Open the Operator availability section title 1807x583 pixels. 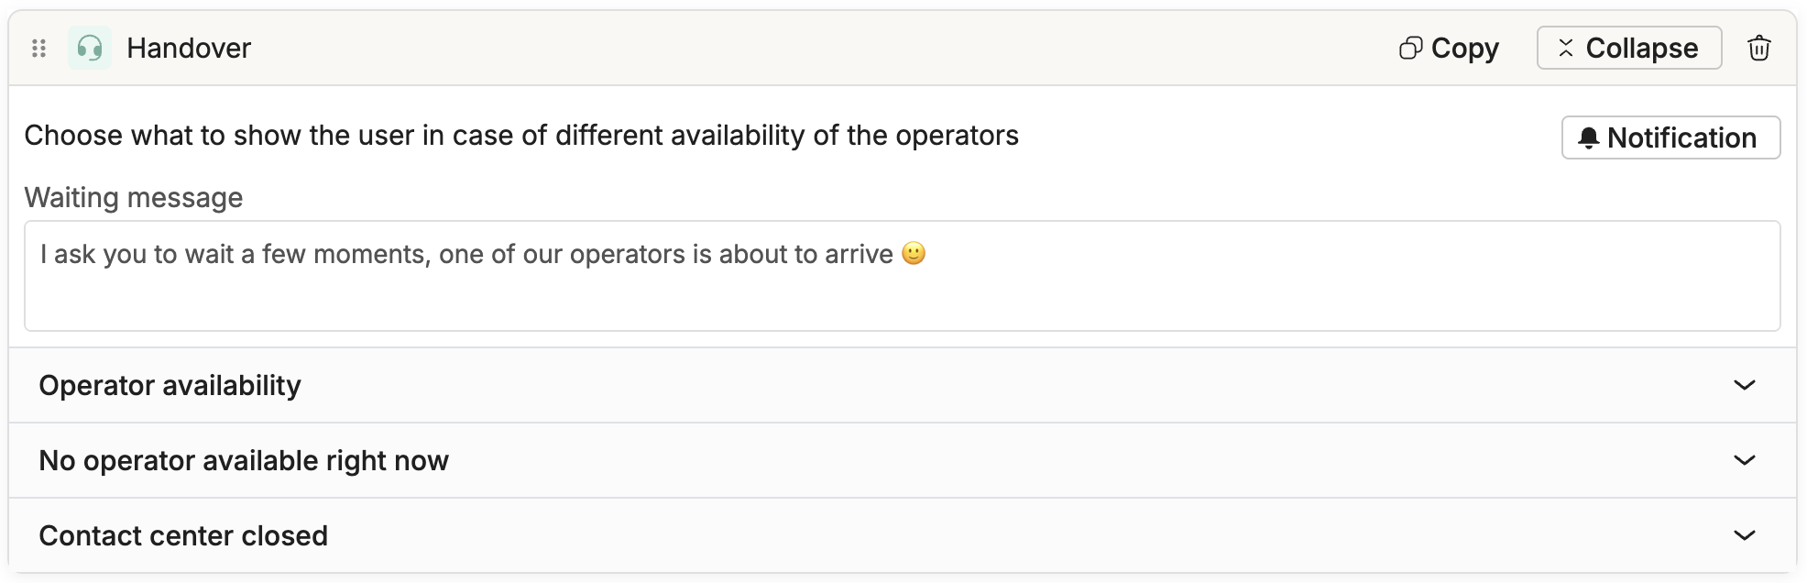click(170, 386)
